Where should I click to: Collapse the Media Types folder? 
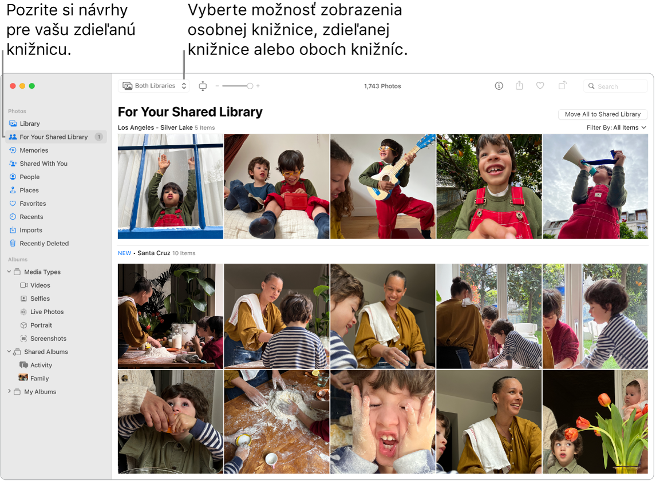9,272
